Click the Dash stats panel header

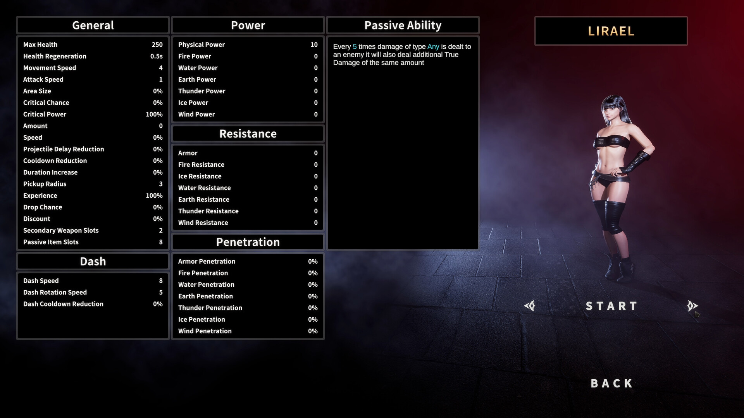point(93,261)
